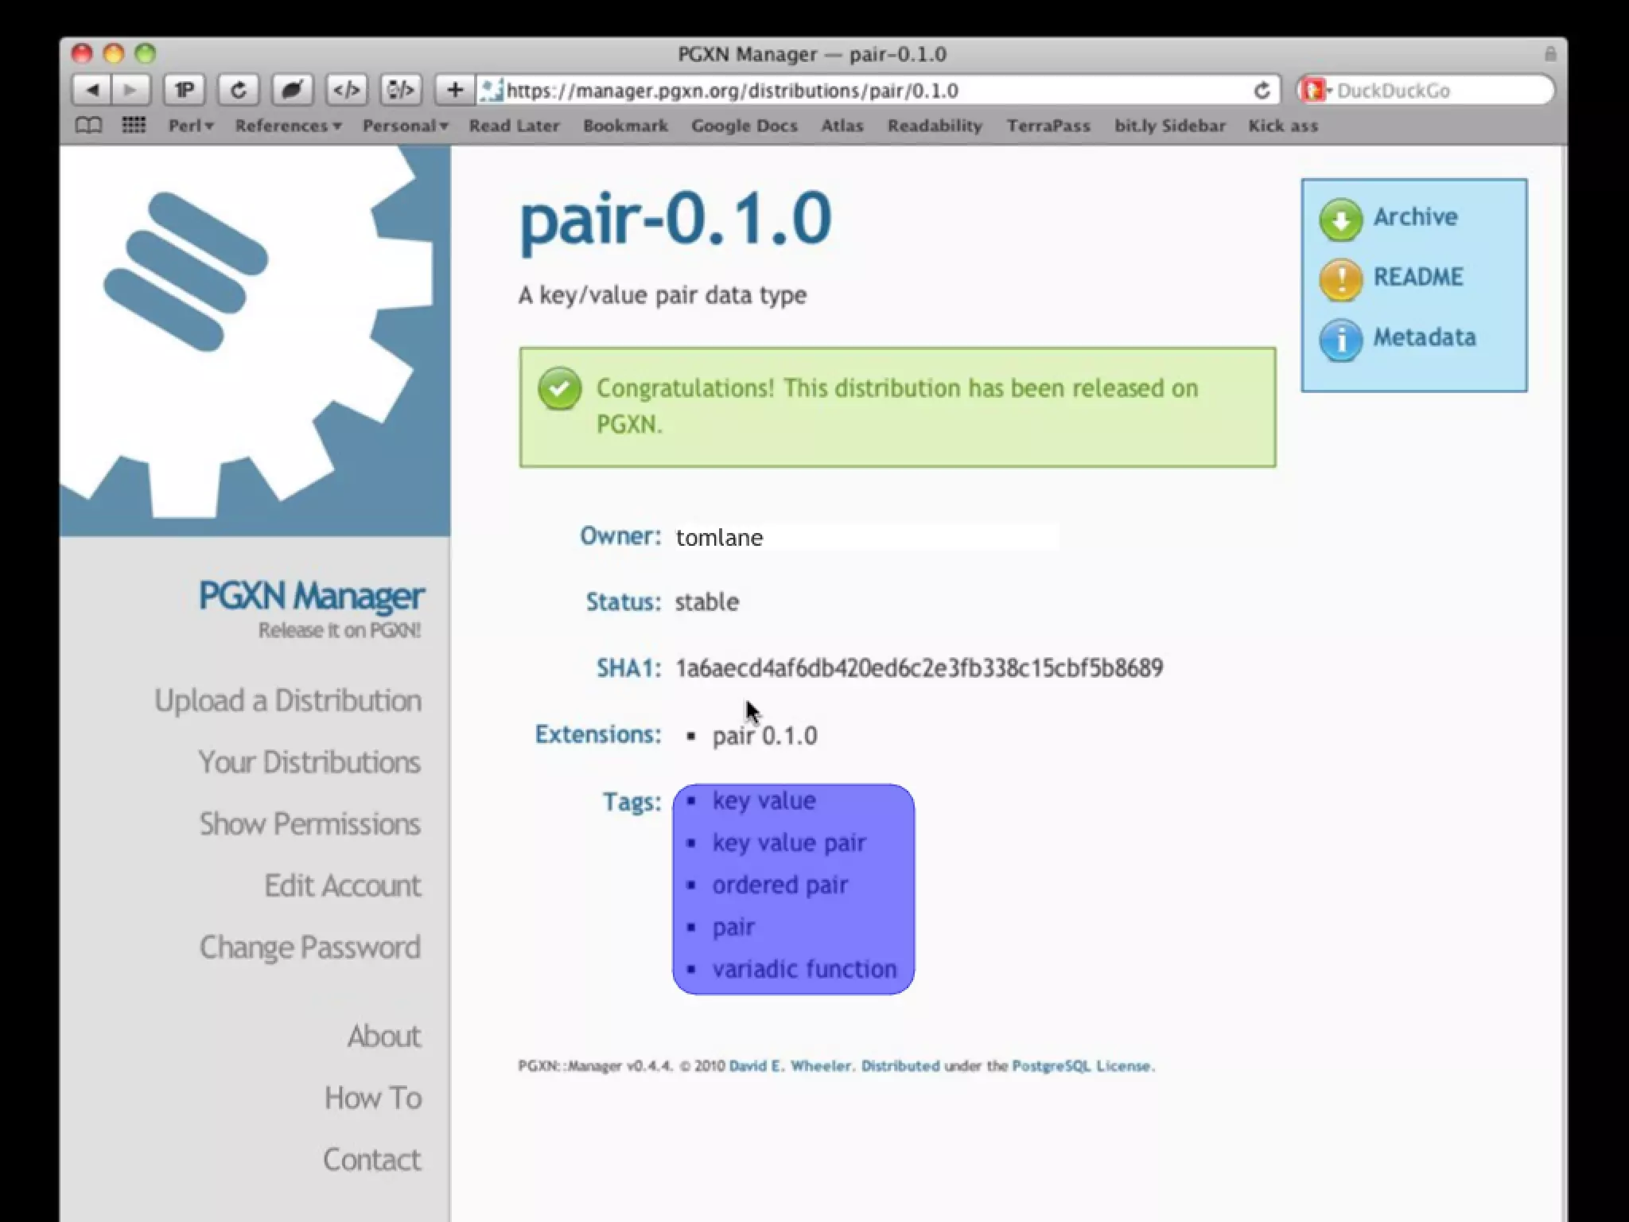Open Edit Account page
The height and width of the screenshot is (1222, 1629).
coord(342,885)
